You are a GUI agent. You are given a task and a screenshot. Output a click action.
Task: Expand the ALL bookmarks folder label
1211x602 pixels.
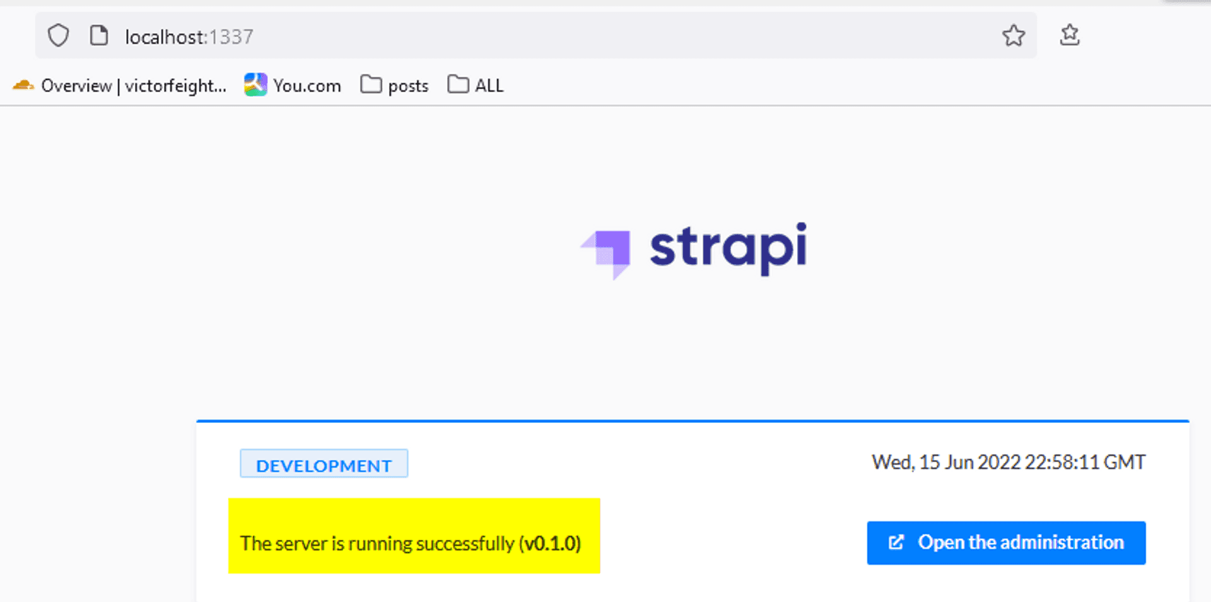click(x=489, y=86)
